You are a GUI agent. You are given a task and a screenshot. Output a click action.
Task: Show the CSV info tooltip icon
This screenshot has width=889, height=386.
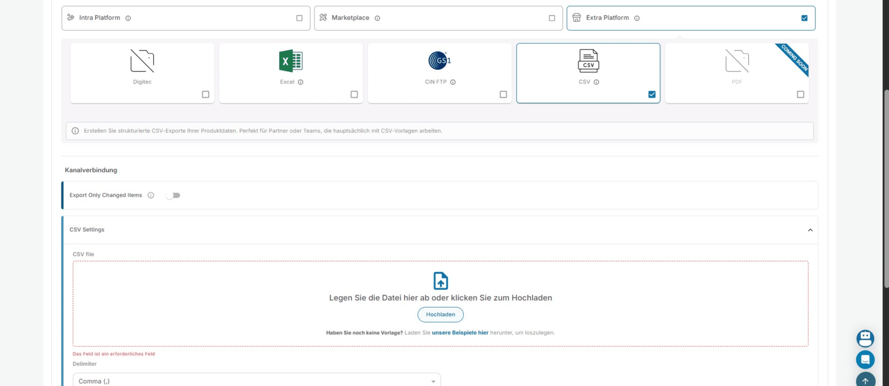click(596, 82)
